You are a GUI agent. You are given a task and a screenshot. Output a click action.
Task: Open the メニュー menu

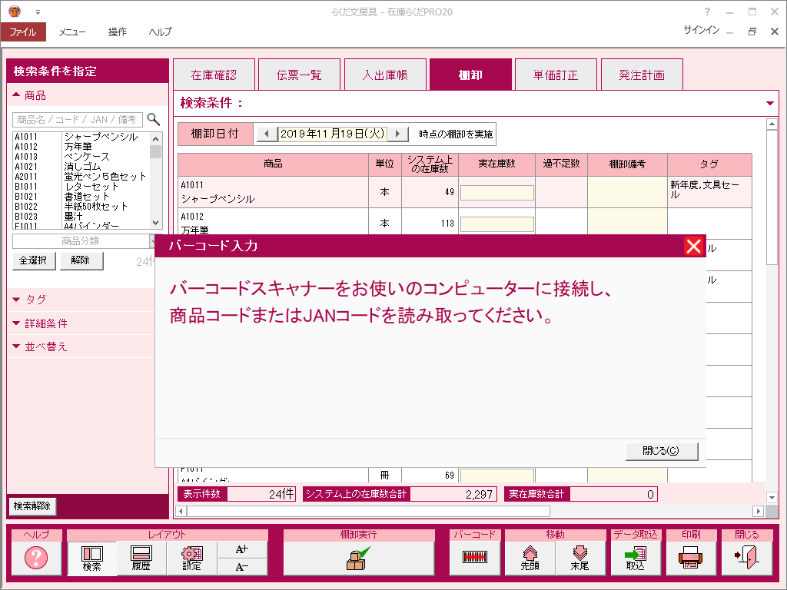(71, 31)
